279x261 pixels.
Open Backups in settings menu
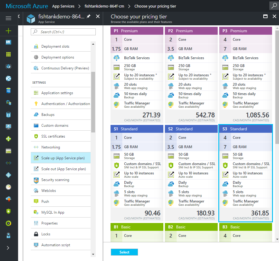[61, 114]
